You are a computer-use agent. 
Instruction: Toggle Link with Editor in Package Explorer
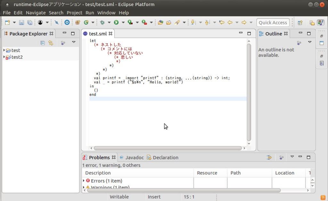(x=51, y=43)
